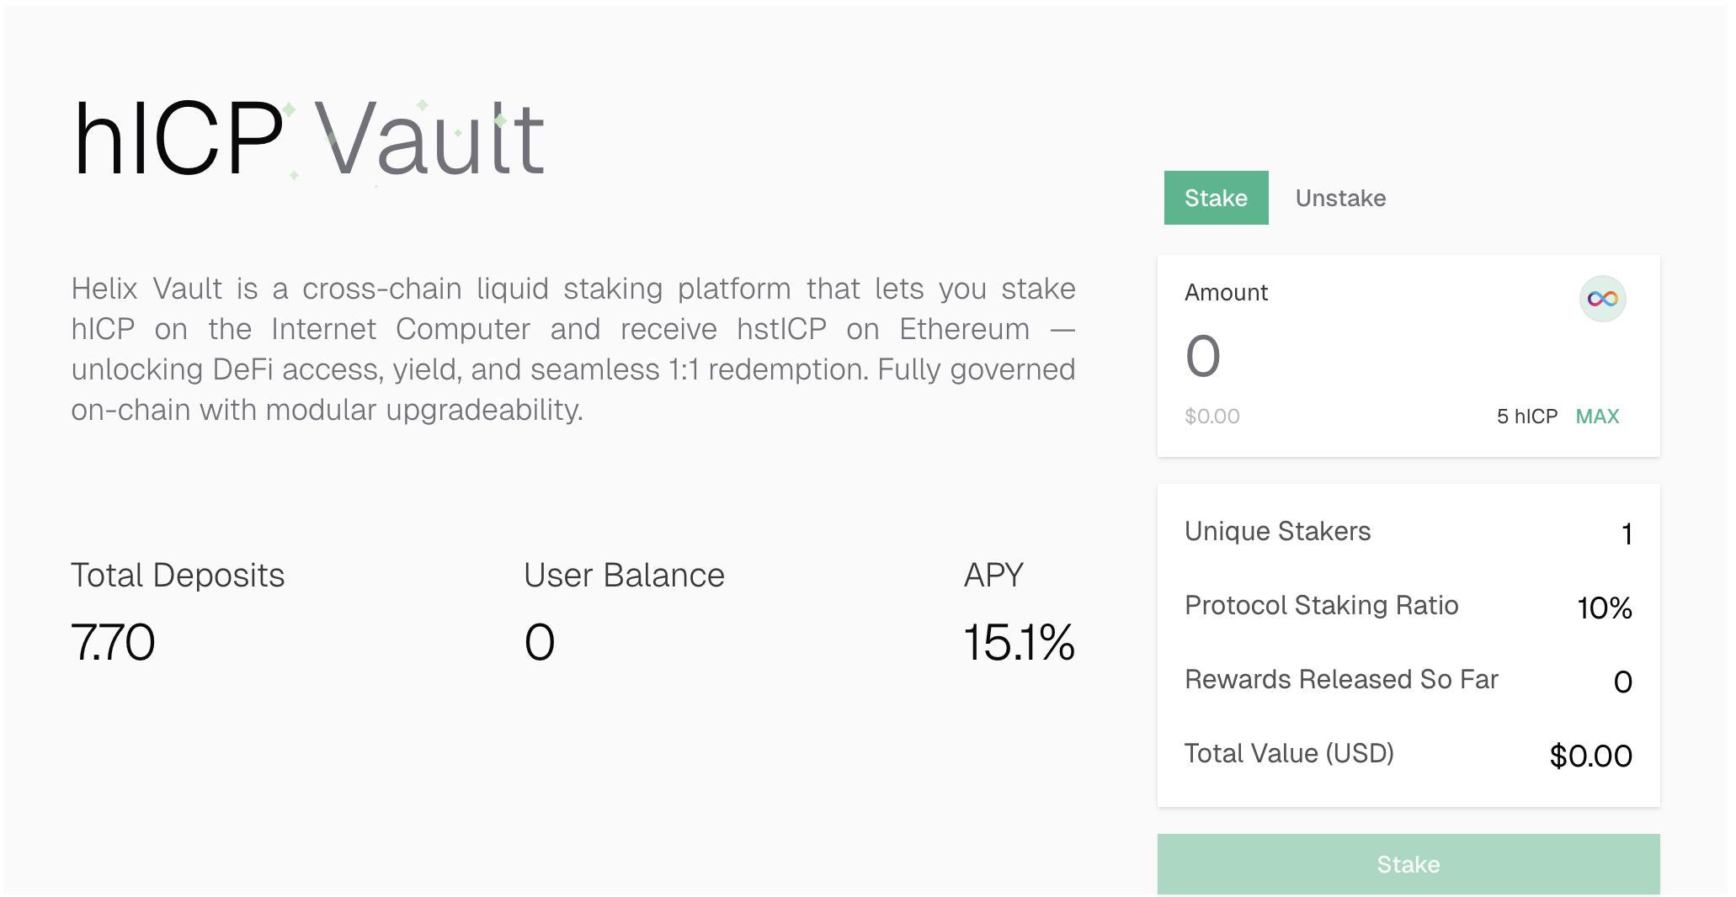1736x897 pixels.
Task: Open the Unstake tab
Action: [1340, 198]
